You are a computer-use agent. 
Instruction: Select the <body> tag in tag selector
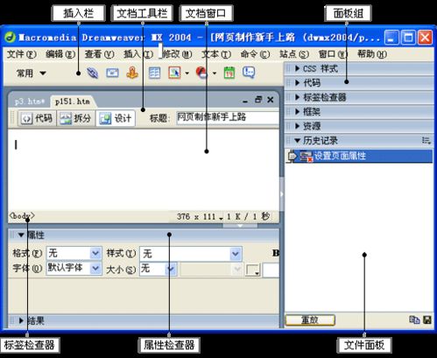22,216
